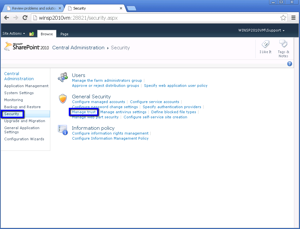Open Configure managed accounts link
This screenshot has width=300, height=229.
click(x=98, y=102)
